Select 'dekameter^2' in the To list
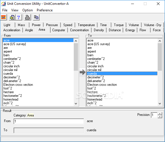Viewport: 165px width, 142px height. (x=122, y=81)
